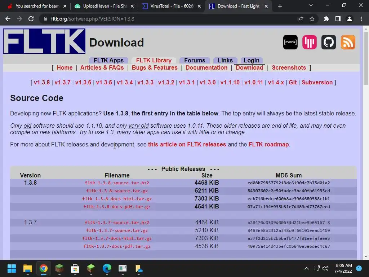Go to the Home link
The height and width of the screenshot is (277, 369).
pos(65,67)
